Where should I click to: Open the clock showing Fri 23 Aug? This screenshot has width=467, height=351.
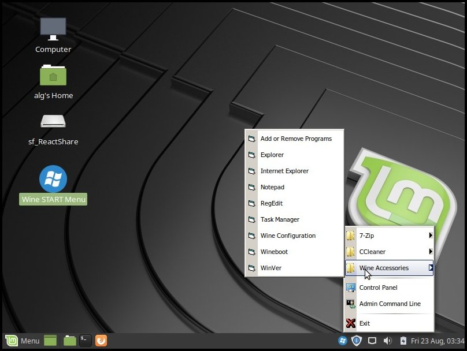click(x=438, y=341)
